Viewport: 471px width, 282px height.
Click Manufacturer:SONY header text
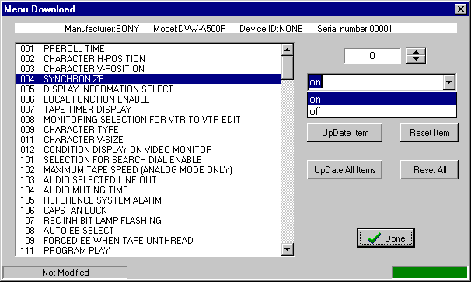point(102,29)
